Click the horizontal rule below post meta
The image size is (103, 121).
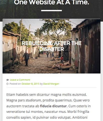(51, 87)
